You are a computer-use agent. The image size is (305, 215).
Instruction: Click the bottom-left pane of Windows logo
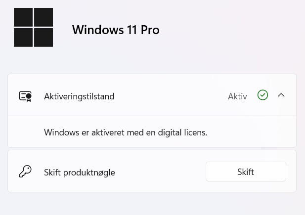[x=23, y=38]
